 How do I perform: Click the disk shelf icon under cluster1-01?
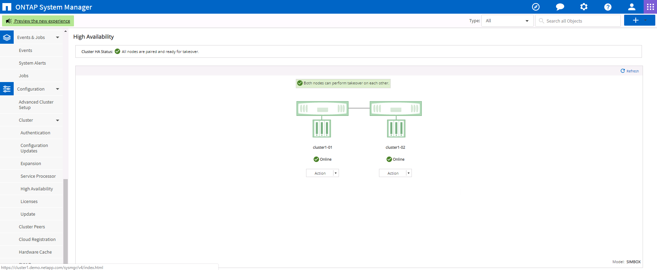click(322, 129)
